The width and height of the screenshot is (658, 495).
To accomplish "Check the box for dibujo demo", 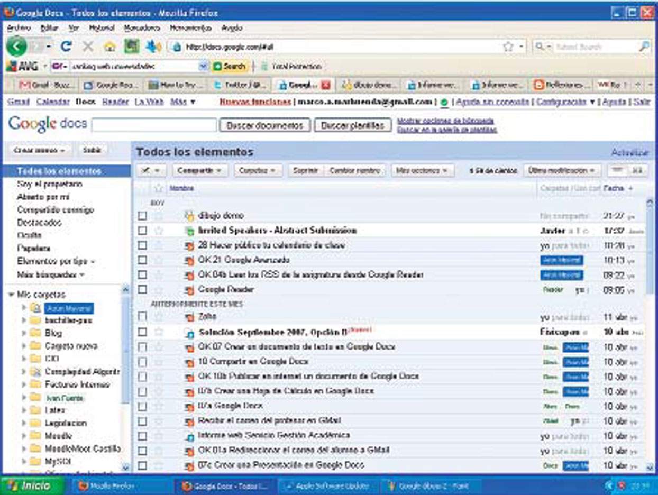I will tap(142, 216).
